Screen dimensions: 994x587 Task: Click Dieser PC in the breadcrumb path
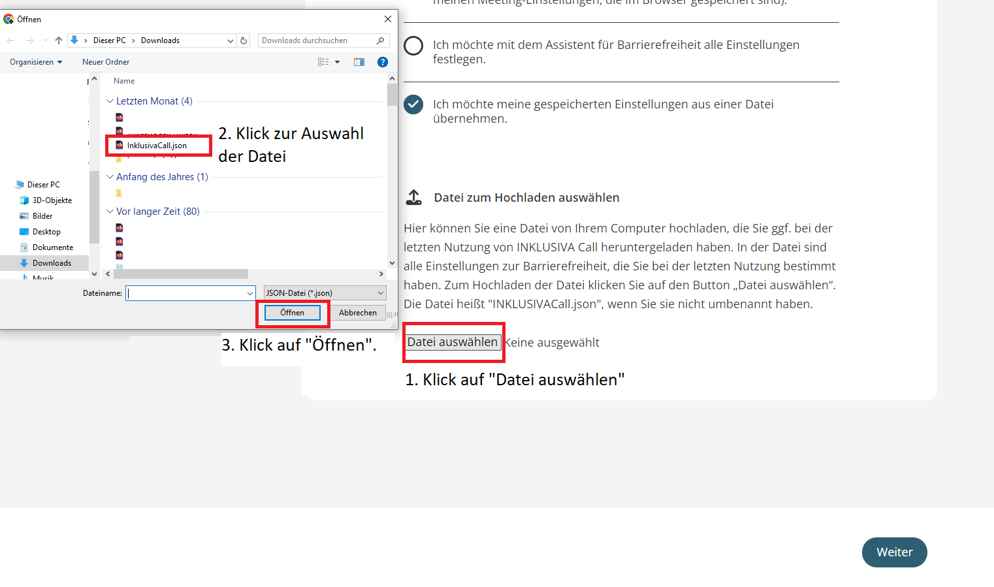pos(110,40)
